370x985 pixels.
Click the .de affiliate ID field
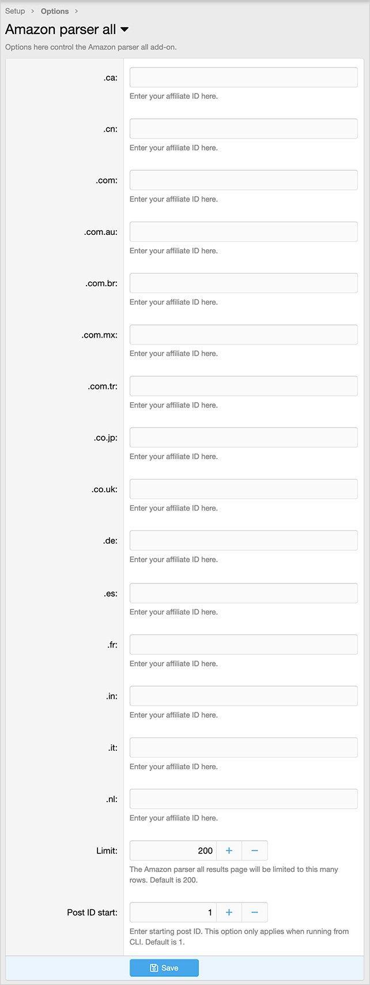(x=243, y=541)
